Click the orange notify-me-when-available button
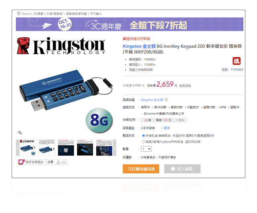 (x=141, y=169)
